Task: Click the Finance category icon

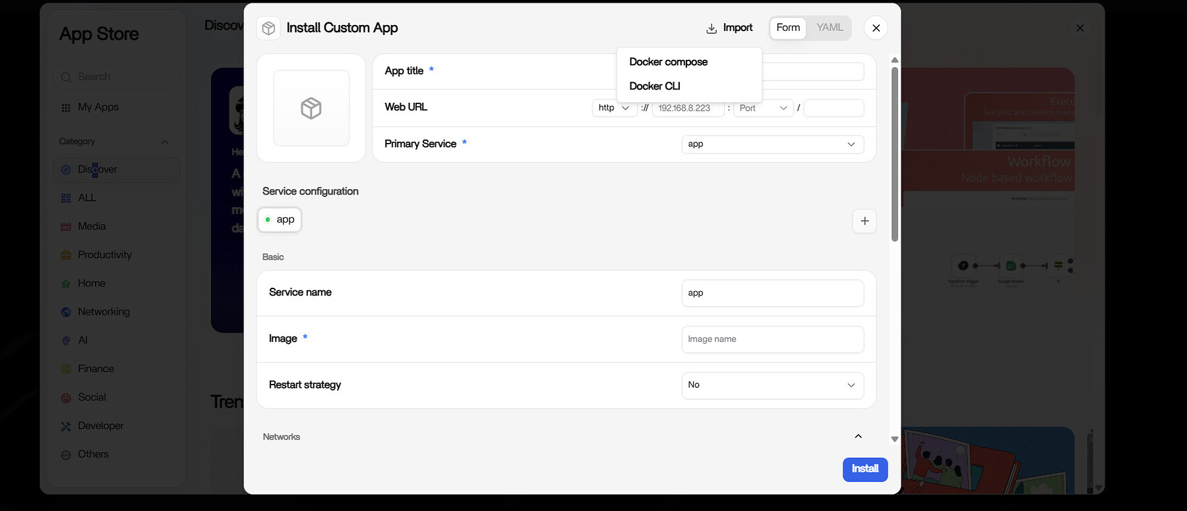Action: click(66, 369)
